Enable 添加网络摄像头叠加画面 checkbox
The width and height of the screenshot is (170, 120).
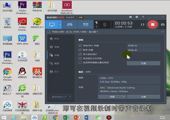[x=80, y=63]
